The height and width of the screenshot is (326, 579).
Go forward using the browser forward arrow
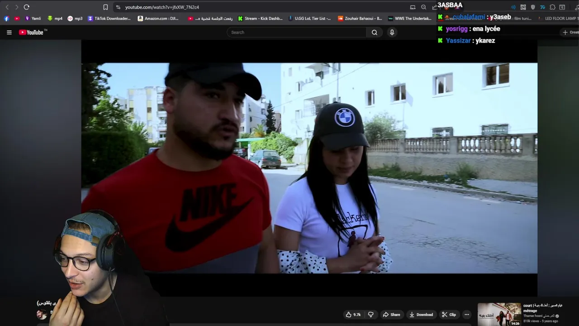coord(16,7)
